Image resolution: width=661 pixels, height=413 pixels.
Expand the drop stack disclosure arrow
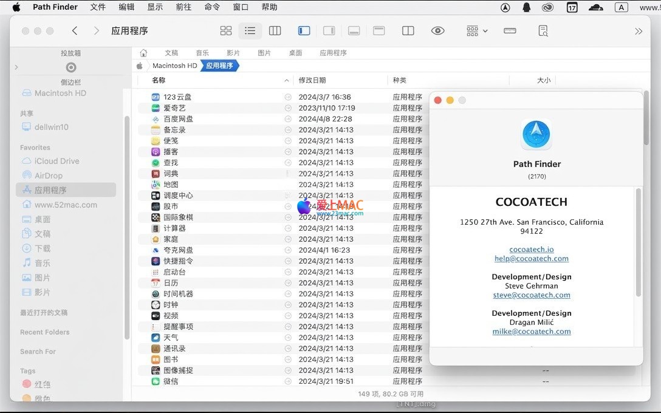click(x=16, y=67)
